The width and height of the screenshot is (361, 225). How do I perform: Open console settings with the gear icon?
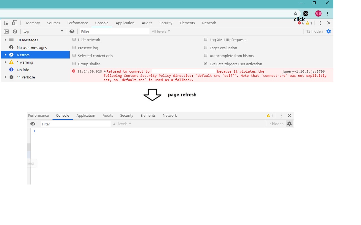pos(329,31)
